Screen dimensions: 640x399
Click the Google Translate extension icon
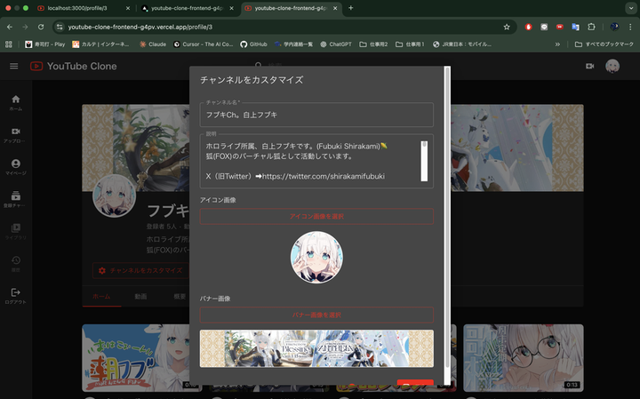click(575, 27)
